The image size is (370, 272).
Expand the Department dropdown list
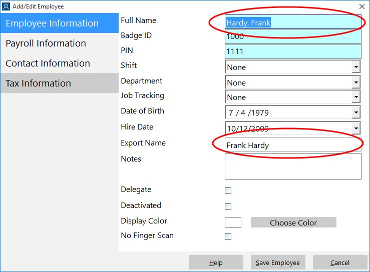356,82
